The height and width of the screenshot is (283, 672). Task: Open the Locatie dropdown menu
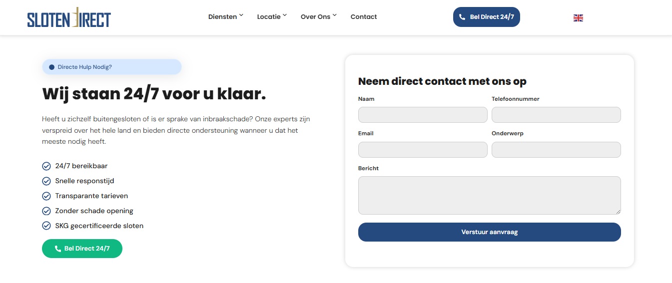(x=272, y=17)
